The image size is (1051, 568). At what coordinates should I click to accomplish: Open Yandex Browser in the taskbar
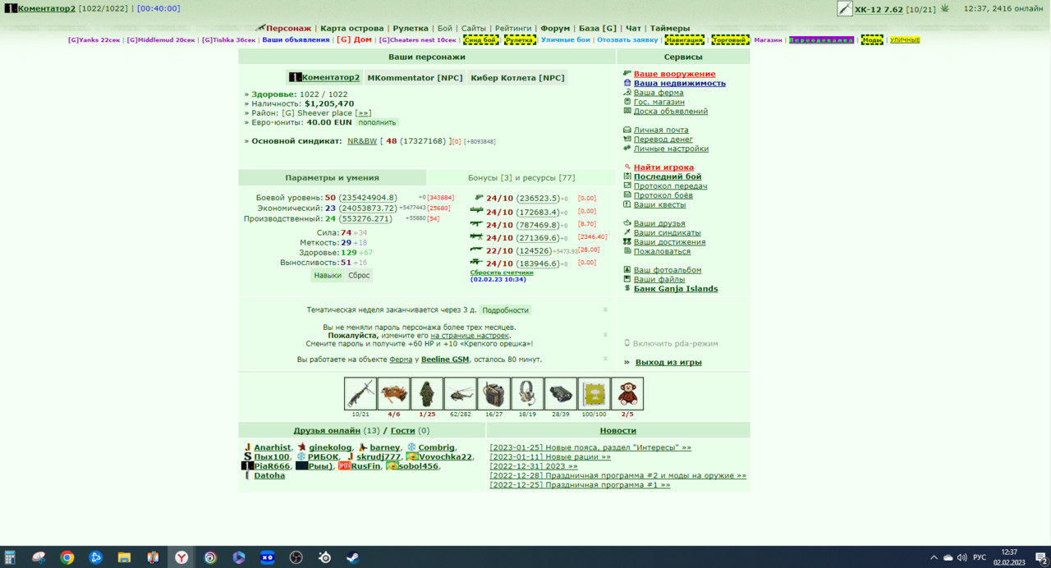coord(181,557)
